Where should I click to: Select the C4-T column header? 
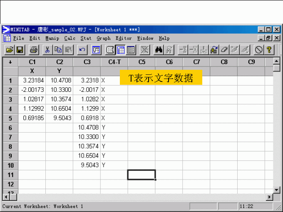(x=114, y=62)
